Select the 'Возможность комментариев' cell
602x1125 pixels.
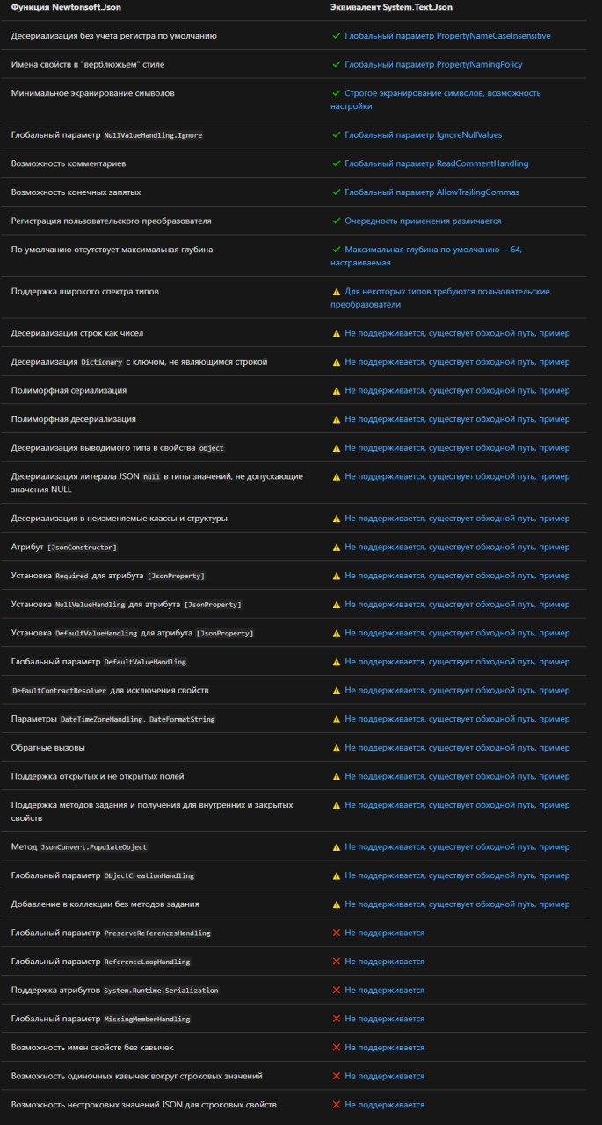(x=67, y=163)
